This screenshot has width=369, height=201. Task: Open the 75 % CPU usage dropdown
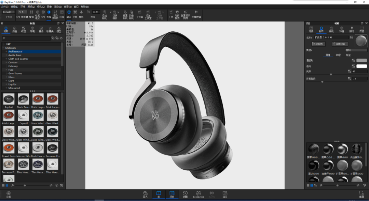point(22,12)
